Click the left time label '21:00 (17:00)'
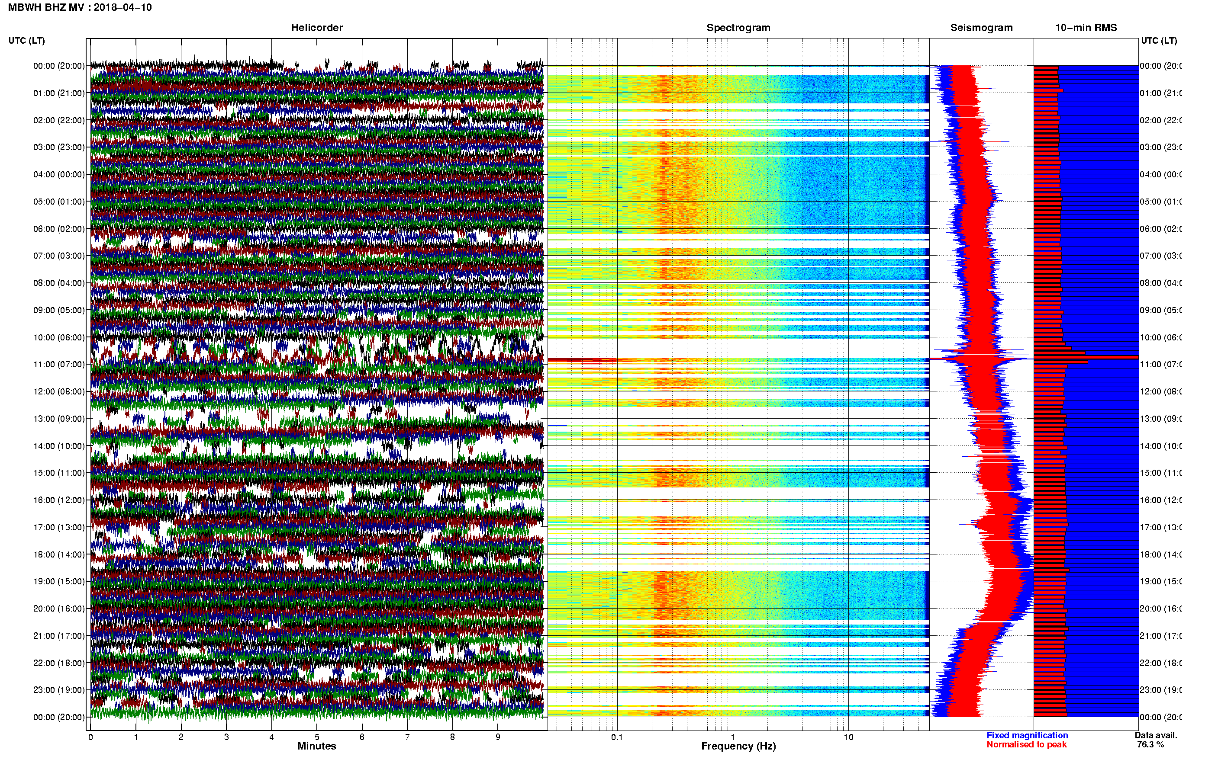This screenshot has height=769, width=1231. [59, 636]
